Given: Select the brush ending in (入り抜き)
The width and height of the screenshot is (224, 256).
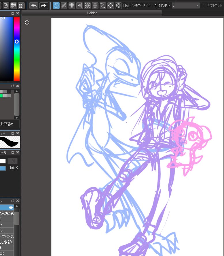Looking at the screenshot, I should pyautogui.click(x=7, y=213).
